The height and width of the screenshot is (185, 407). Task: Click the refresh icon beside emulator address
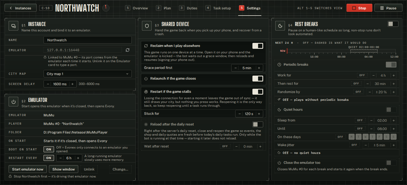[x=127, y=50]
